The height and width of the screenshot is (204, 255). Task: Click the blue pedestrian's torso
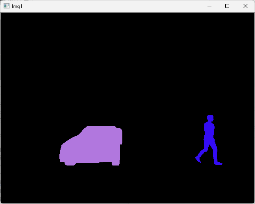tap(209, 130)
